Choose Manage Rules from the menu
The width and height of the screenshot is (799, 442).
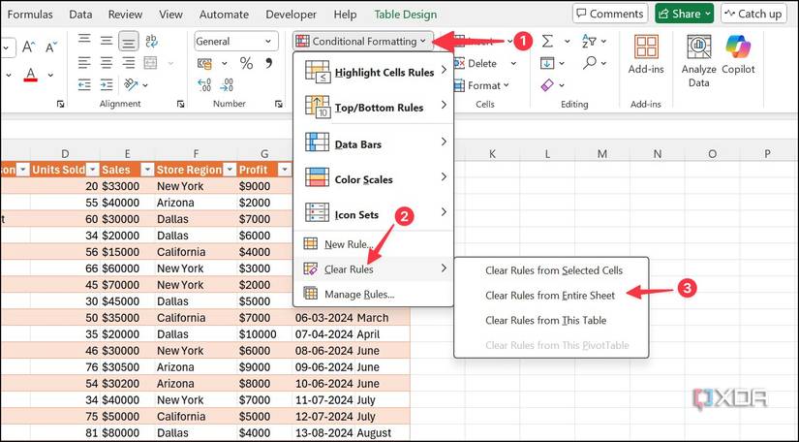(x=374, y=294)
